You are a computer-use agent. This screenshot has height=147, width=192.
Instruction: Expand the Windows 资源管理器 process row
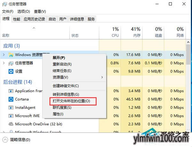(4, 55)
